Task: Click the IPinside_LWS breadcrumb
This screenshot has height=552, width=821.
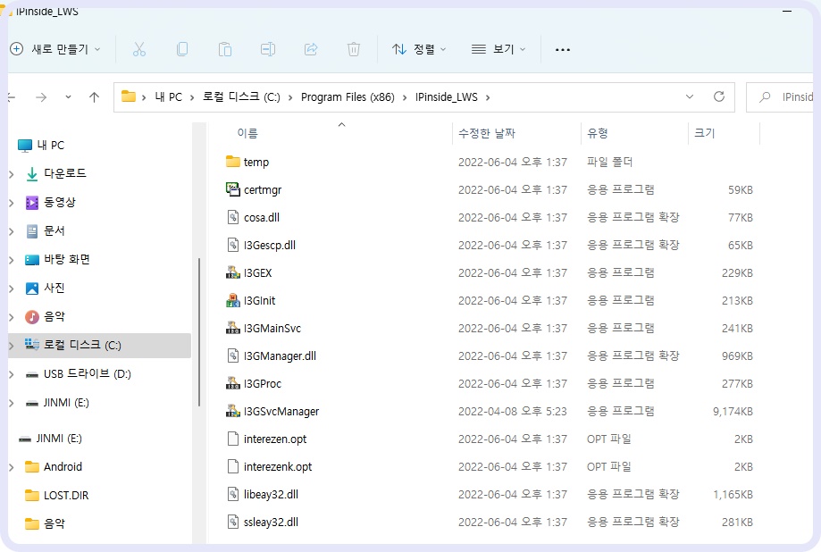Action: pyautogui.click(x=446, y=97)
